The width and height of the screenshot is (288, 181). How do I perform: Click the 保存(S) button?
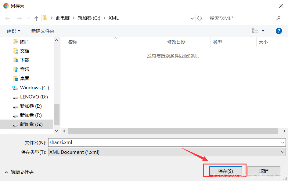(x=225, y=171)
